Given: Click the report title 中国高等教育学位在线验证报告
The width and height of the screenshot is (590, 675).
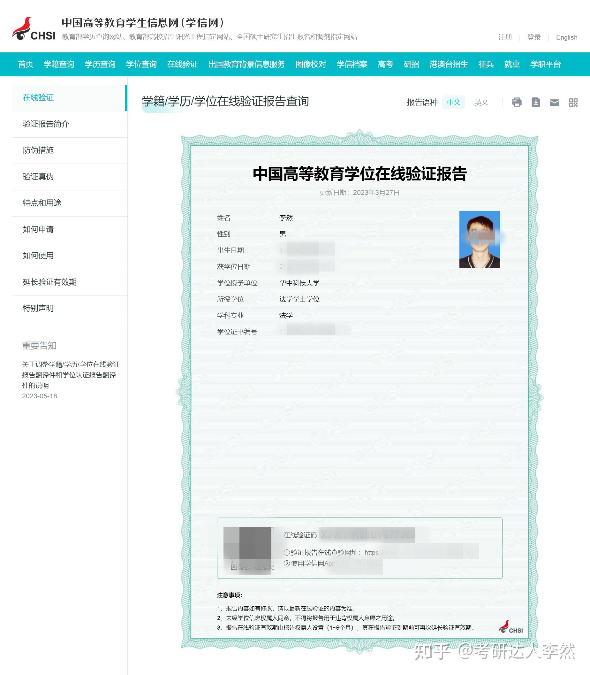Looking at the screenshot, I should [359, 173].
